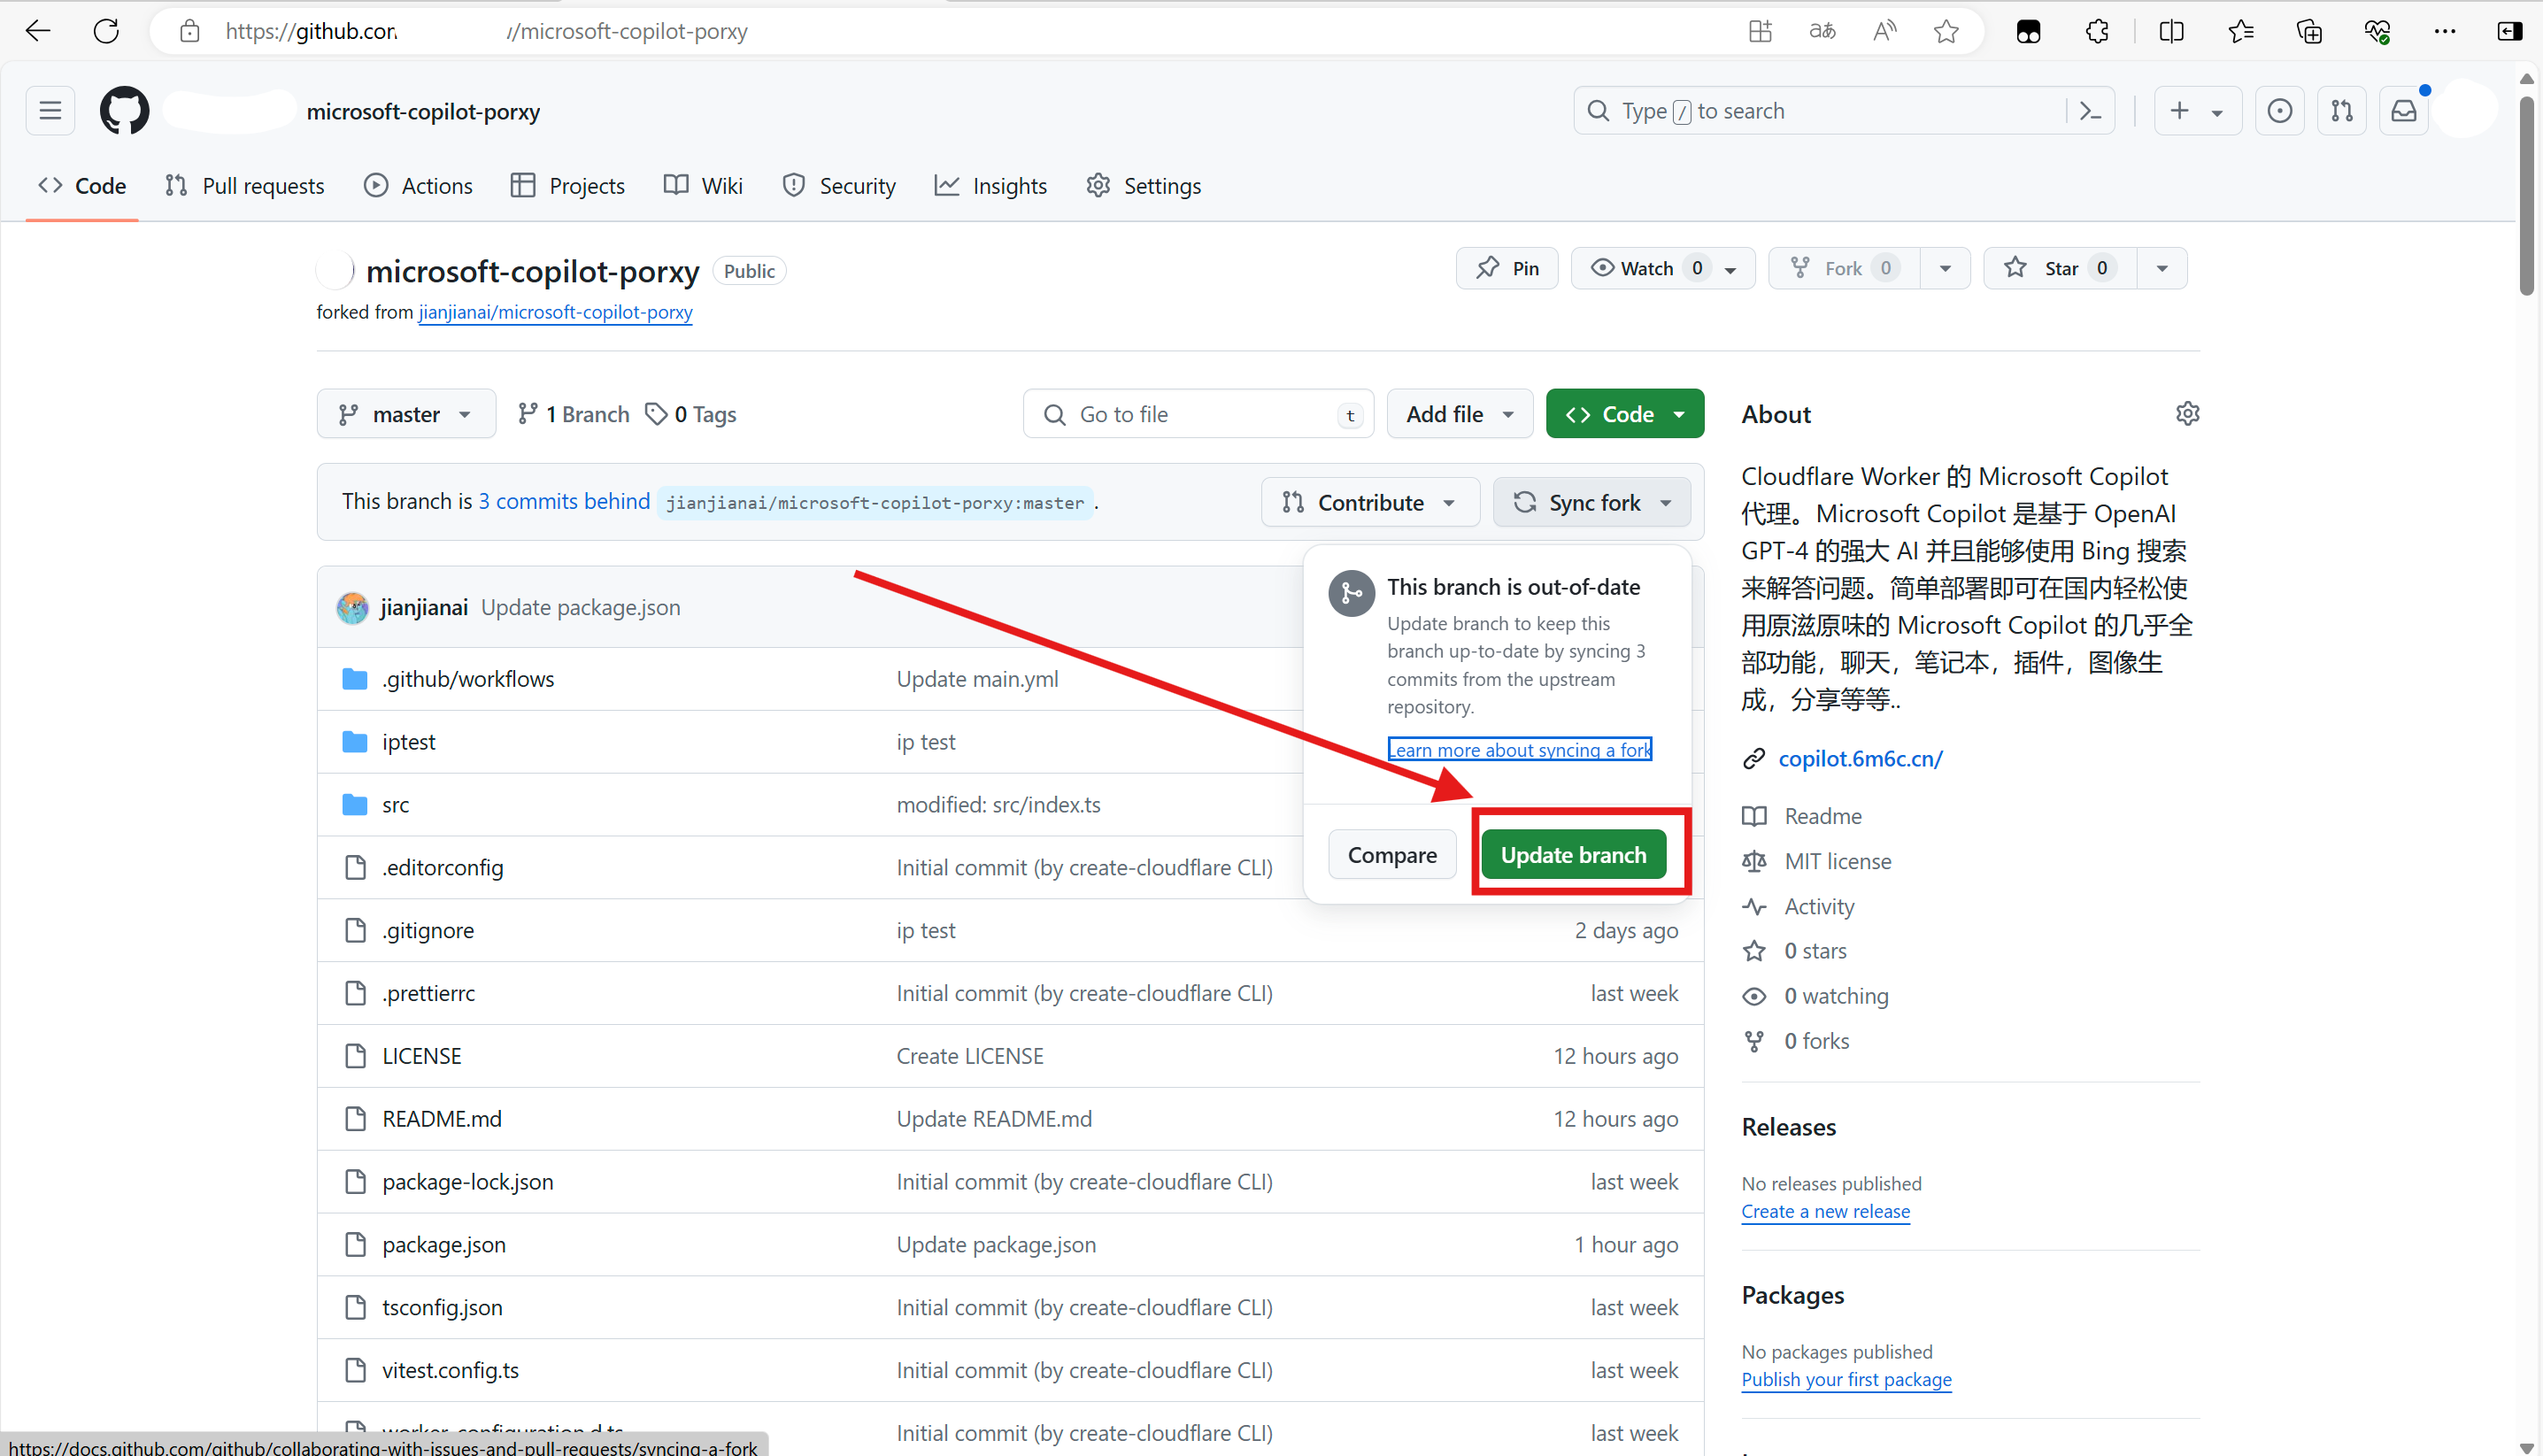This screenshot has height=1456, width=2543.
Task: Star this repository
Action: [2060, 268]
